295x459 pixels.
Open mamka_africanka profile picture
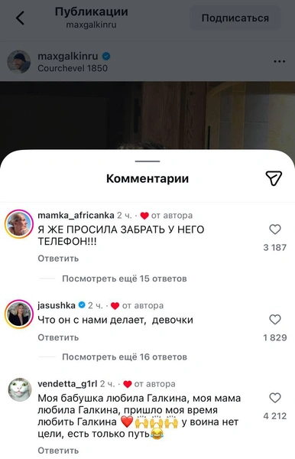pos(19,224)
